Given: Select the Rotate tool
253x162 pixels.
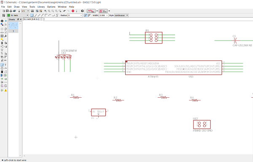Looking at the screenshot, I should pos(5,33).
